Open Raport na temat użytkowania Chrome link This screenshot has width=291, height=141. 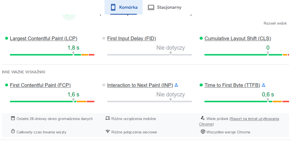point(255,119)
